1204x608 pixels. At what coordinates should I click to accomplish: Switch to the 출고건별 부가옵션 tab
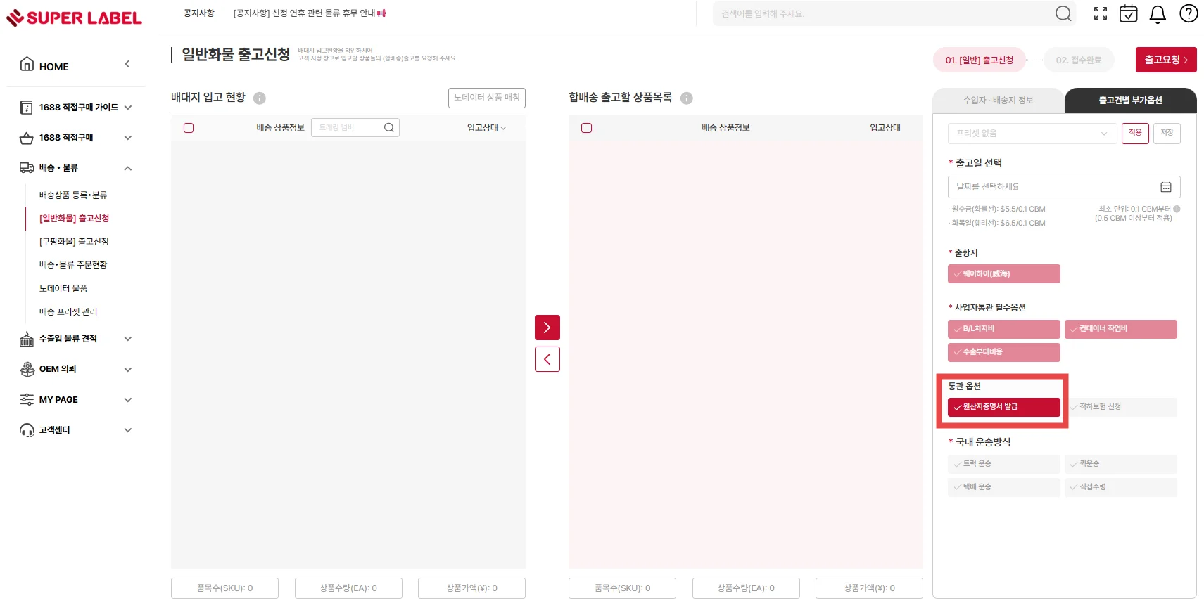[x=1130, y=101]
